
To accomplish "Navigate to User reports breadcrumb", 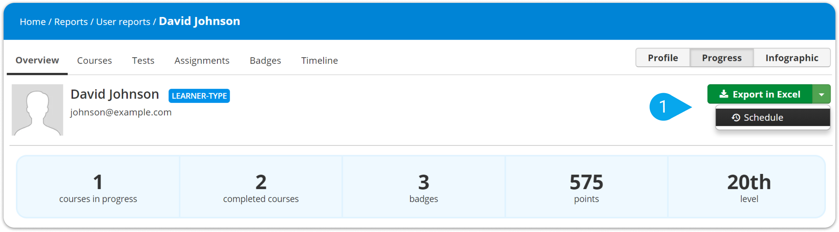I will [x=123, y=22].
